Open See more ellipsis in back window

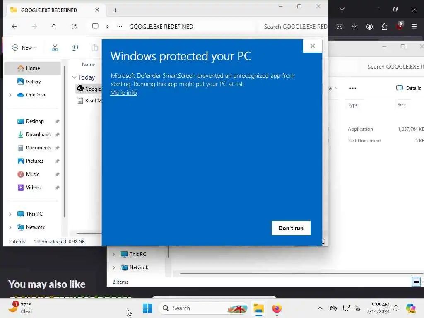click(353, 88)
